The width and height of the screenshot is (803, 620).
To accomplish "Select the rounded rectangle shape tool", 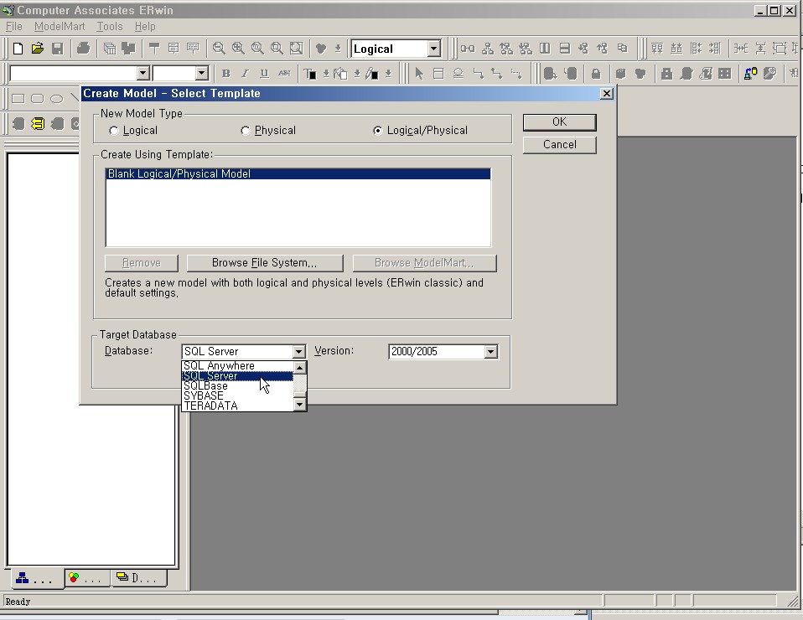I will click(x=38, y=99).
